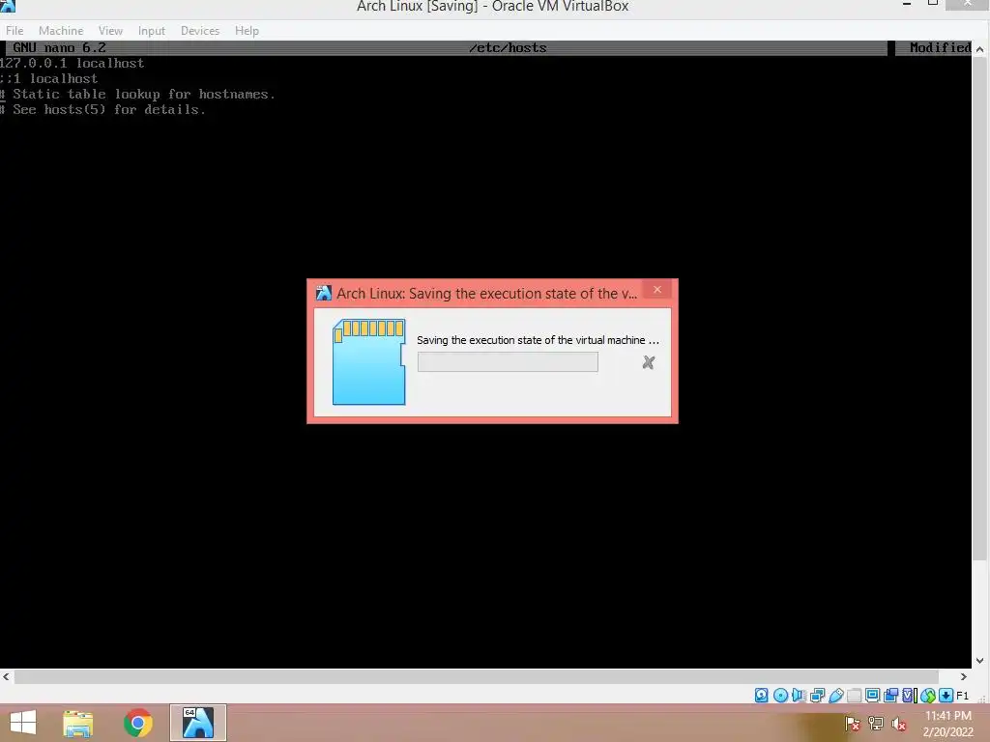Screen dimensions: 990x742
Task: Click the horizontal scrollbar left arrow
Action: point(7,676)
